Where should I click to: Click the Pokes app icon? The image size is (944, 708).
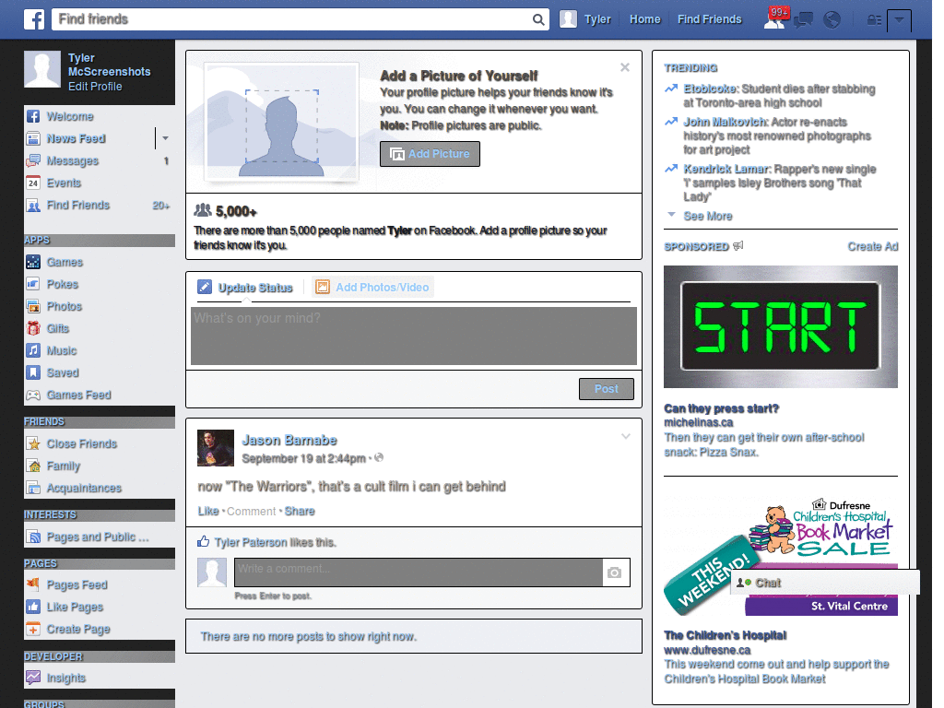33,284
